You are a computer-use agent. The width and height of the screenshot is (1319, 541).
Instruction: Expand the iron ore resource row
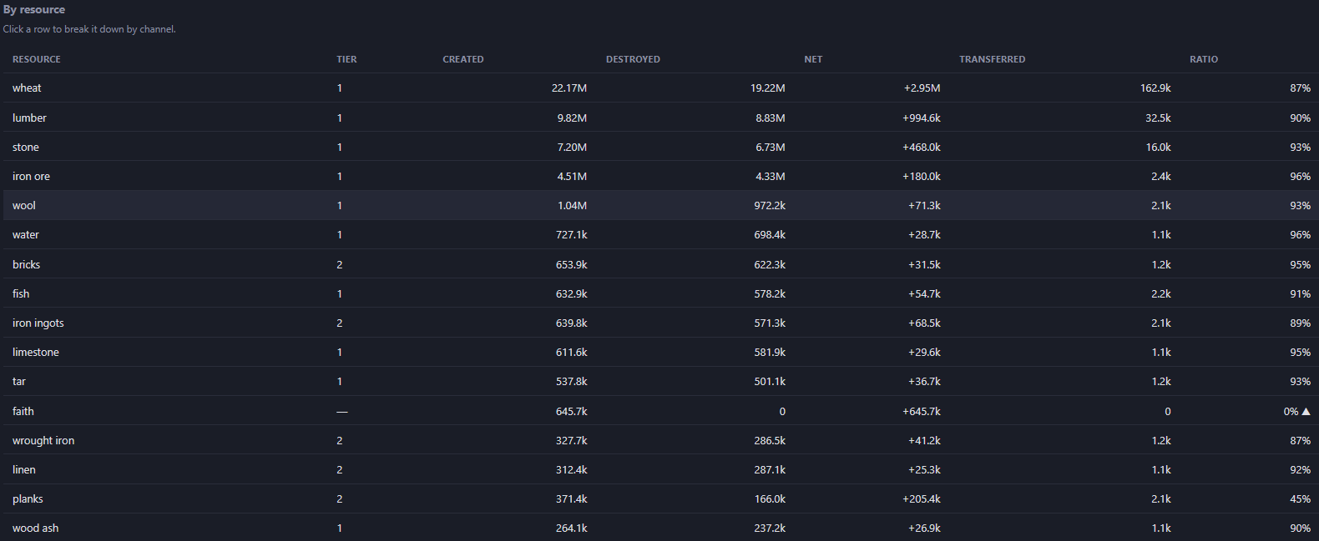click(659, 176)
